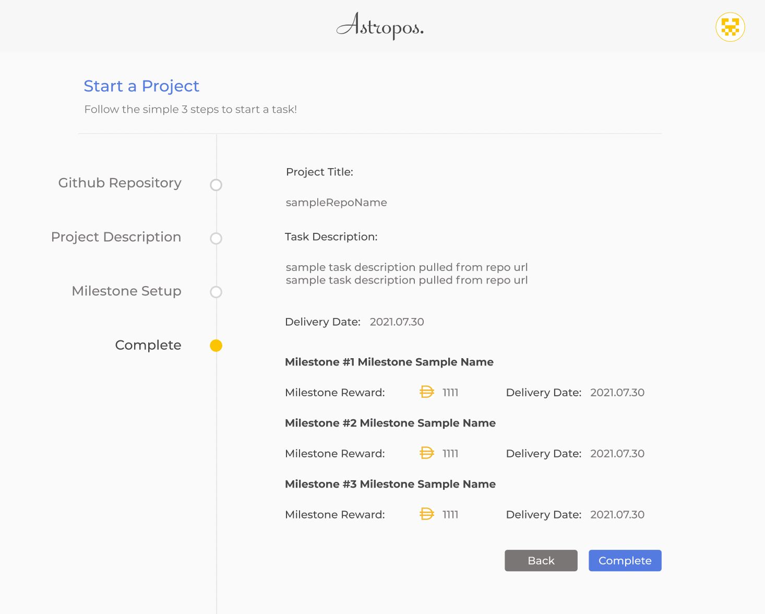Select the Github Repository step circle
This screenshot has height=614, width=765.
216,185
